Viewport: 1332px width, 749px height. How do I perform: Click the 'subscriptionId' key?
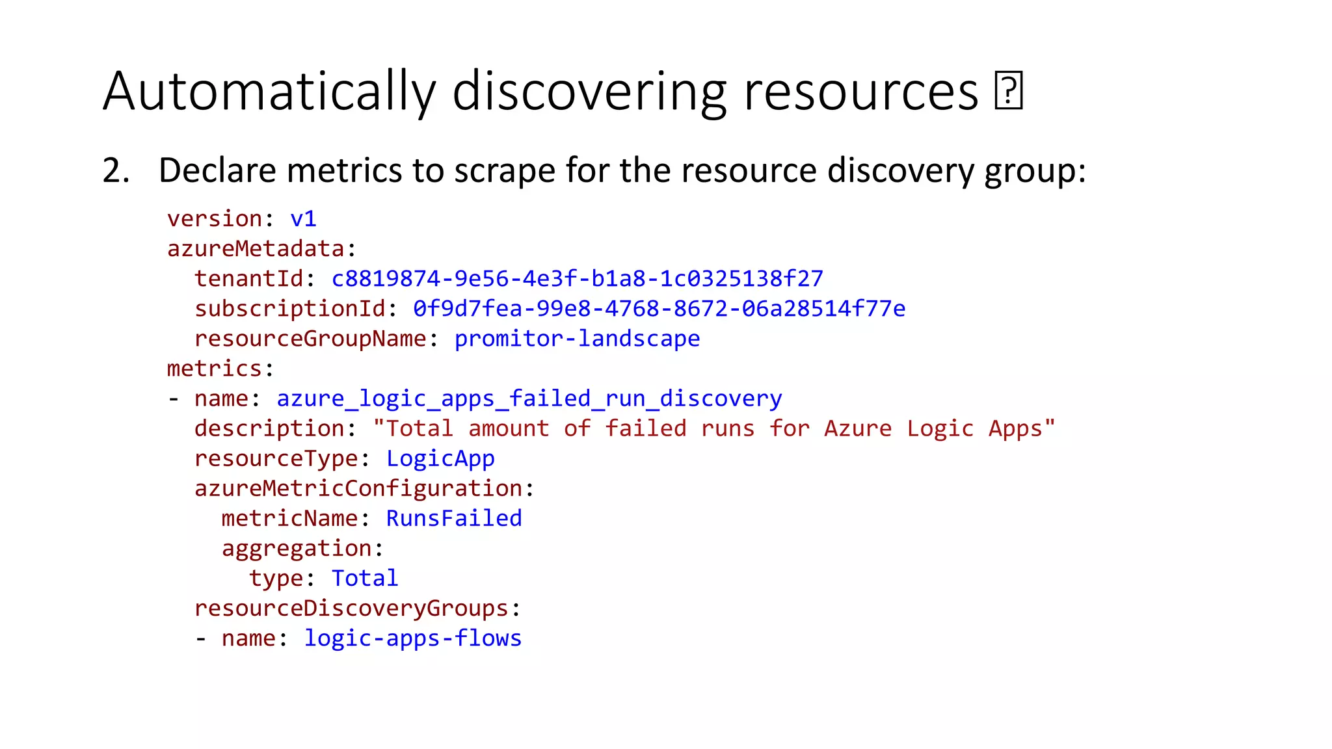pyautogui.click(x=290, y=308)
